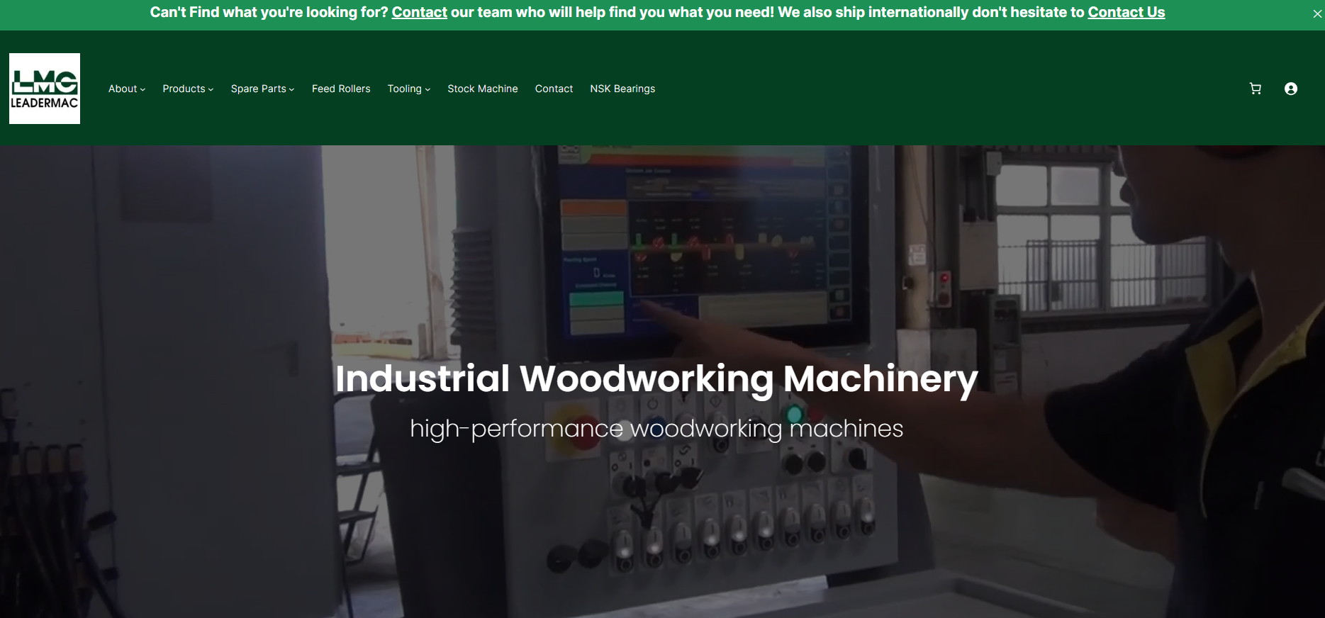Click the user account icon
This screenshot has height=618, width=1325.
(1290, 89)
